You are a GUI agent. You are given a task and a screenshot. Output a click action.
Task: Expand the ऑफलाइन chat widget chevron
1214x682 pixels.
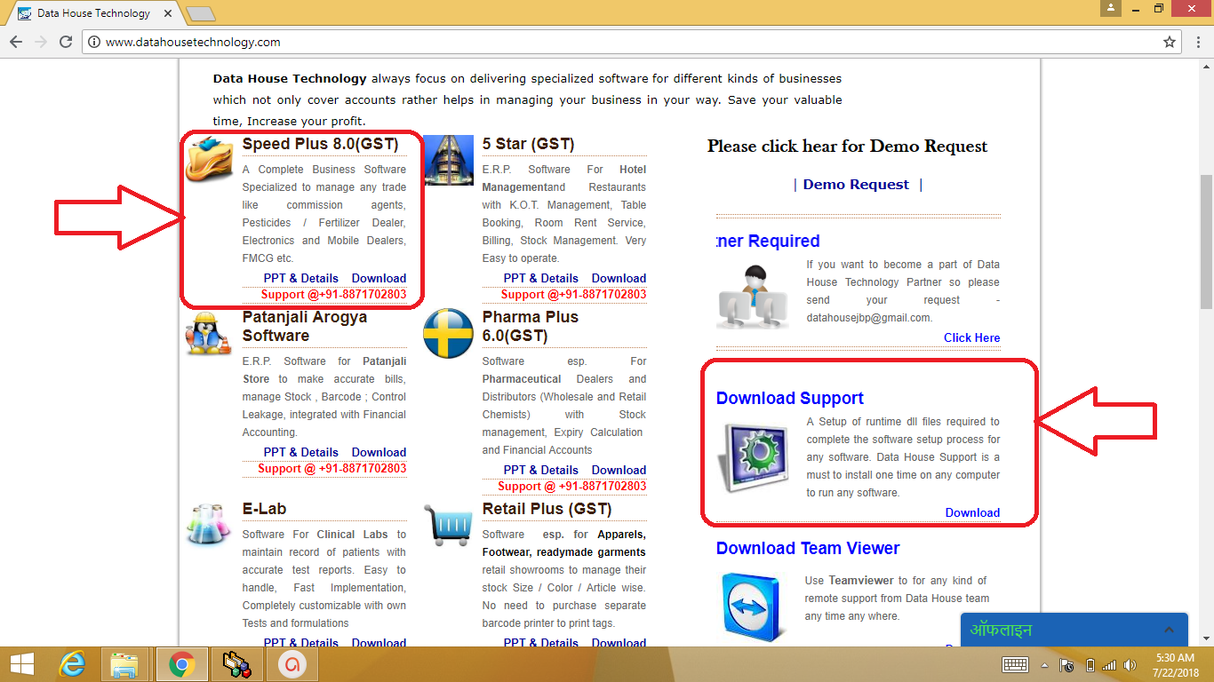coord(1169,630)
